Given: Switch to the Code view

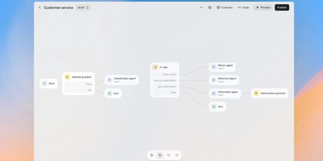Looking at the screenshot, I should tap(243, 8).
